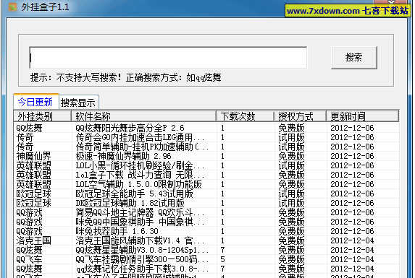Sort by 下载次数 column header
This screenshot has height=278, width=415.
click(245, 116)
